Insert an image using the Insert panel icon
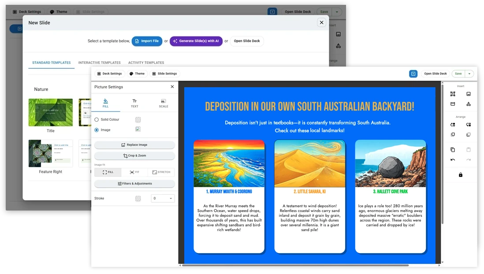Viewport: 484px width, 274px height. pyautogui.click(x=468, y=94)
